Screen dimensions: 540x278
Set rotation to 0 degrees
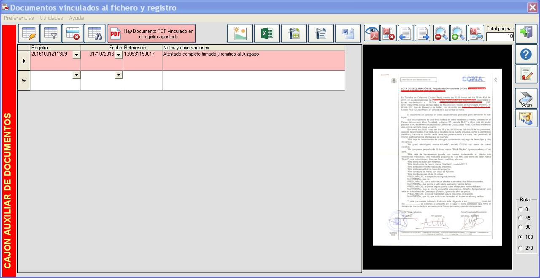[521, 209]
